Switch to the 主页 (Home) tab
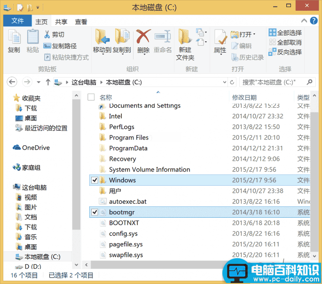 point(41,22)
